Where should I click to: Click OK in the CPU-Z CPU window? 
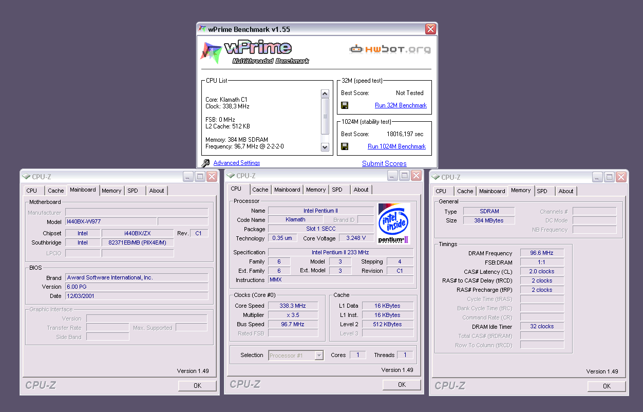coord(402,384)
